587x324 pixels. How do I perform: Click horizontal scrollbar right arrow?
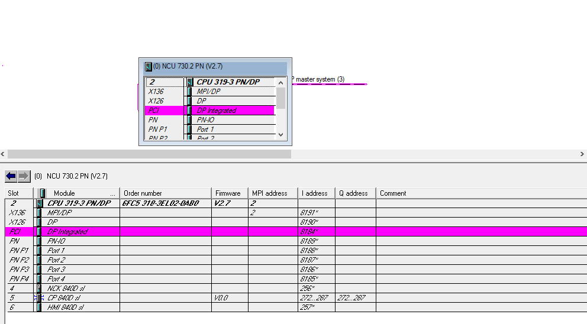click(582, 154)
